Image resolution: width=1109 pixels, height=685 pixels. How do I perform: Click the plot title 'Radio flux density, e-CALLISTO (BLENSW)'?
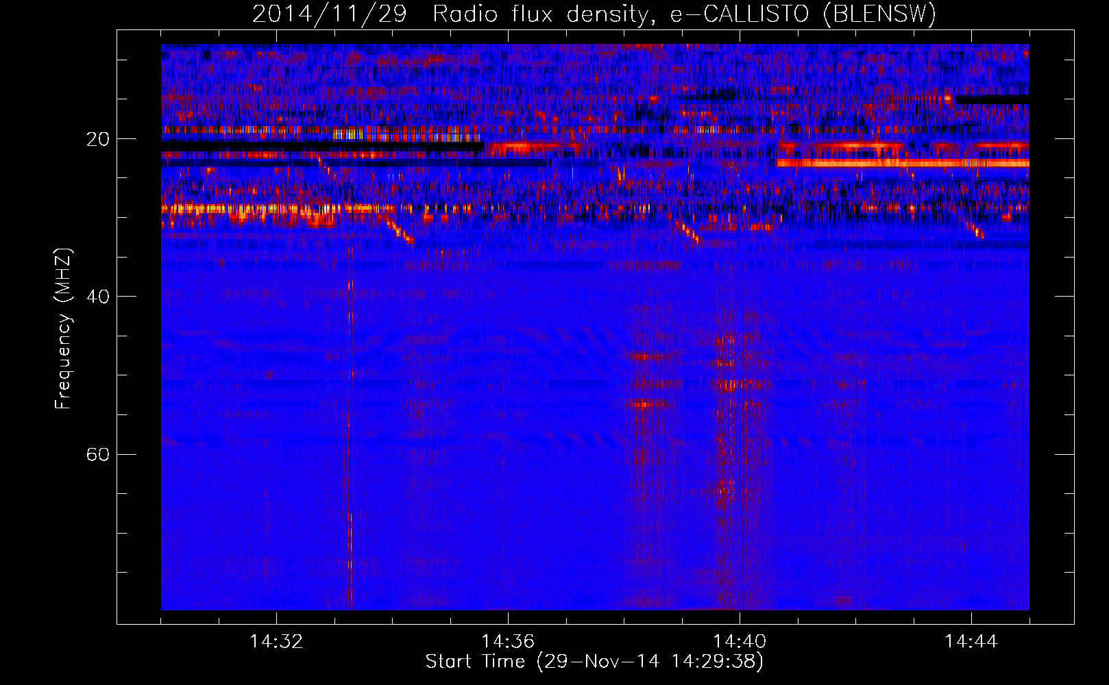coord(684,14)
